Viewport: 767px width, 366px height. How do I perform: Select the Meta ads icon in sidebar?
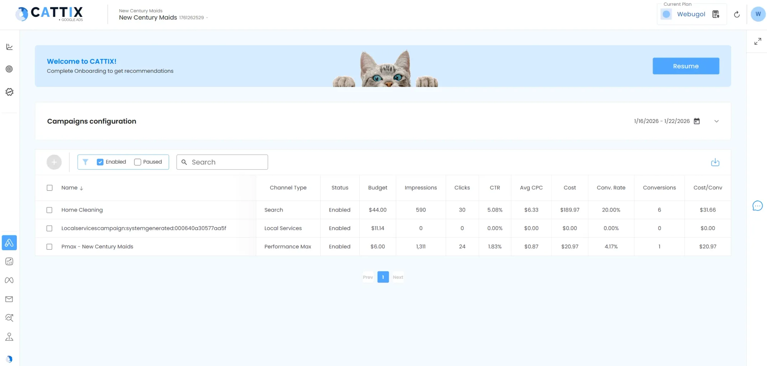[9, 280]
